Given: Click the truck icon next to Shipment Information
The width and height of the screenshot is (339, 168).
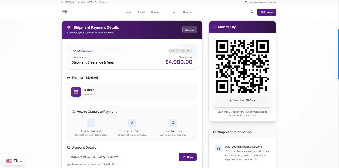Looking at the screenshot, I should click(215, 132).
